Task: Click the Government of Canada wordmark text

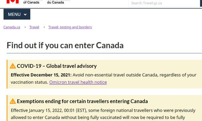Action: tap(31, 2)
